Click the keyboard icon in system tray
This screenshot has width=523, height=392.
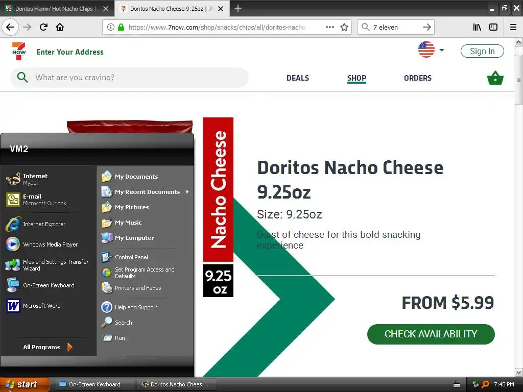click(457, 385)
